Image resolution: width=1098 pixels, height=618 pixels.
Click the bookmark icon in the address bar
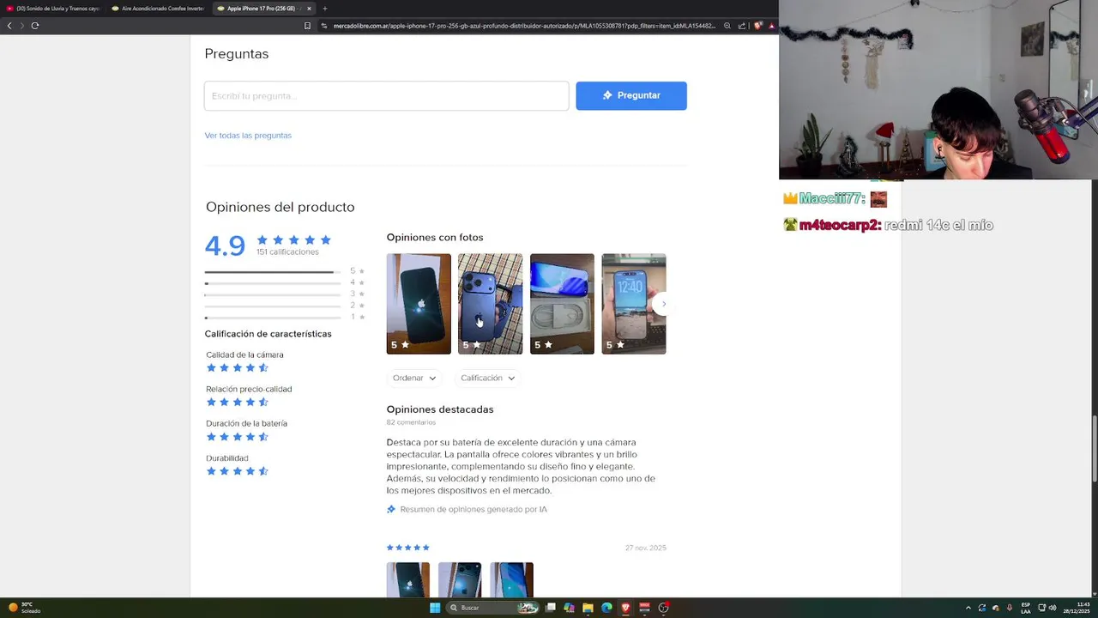click(x=307, y=26)
